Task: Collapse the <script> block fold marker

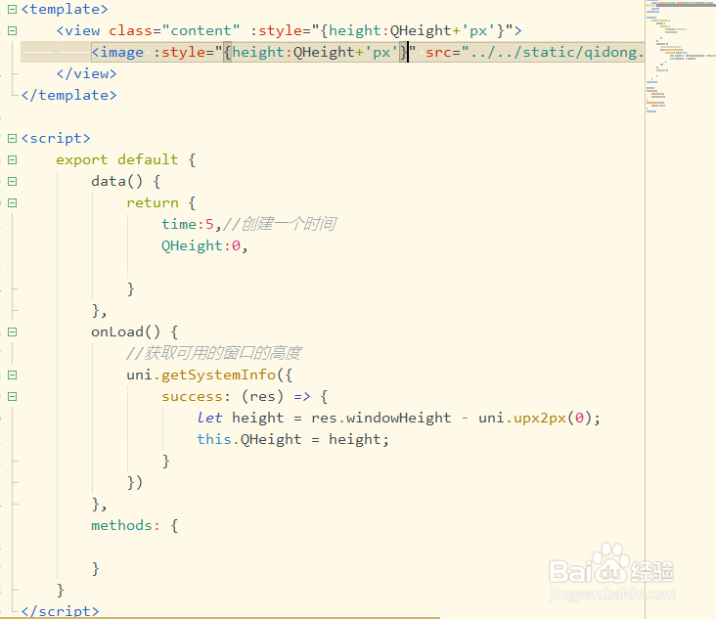Action: pos(13,138)
